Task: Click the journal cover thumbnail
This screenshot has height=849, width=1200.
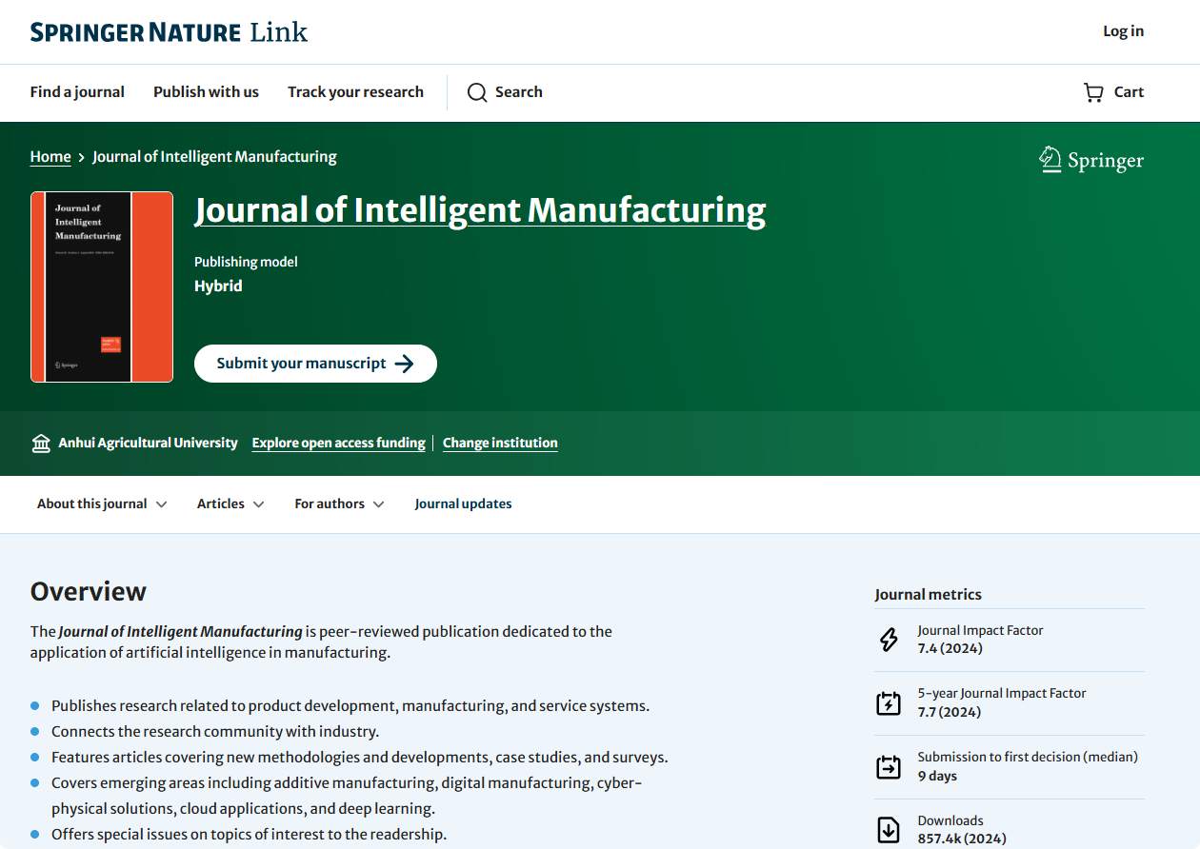Action: 102,287
